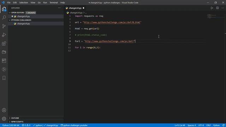The width and height of the screenshot is (226, 127).
Task: Select changeUrl.py under Python Challanges folder
Action: coord(36,24)
